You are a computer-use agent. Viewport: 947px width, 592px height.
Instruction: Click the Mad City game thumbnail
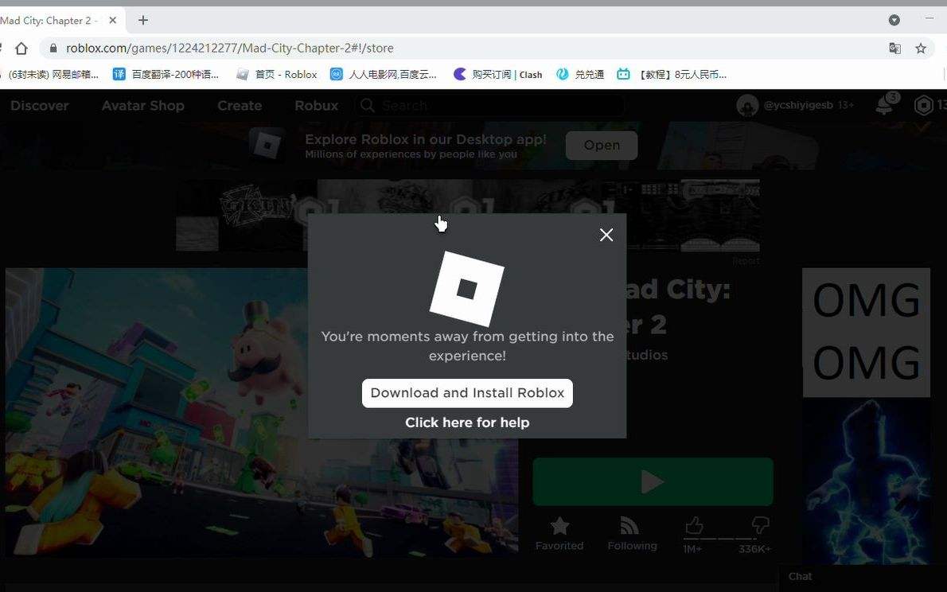tap(262, 411)
